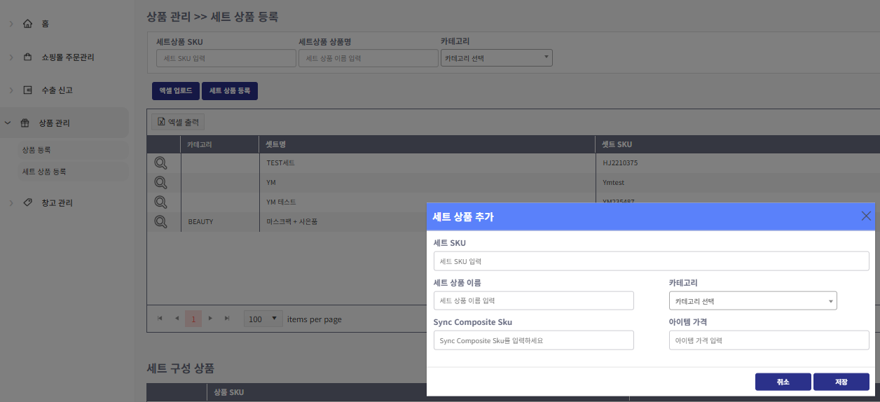Click the 세트 SKU input in dialog
The height and width of the screenshot is (402, 880).
pos(652,261)
